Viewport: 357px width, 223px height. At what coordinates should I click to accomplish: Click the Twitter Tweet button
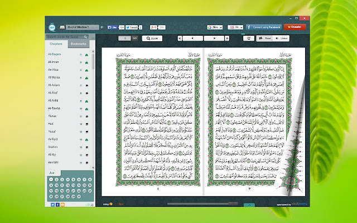point(132,27)
